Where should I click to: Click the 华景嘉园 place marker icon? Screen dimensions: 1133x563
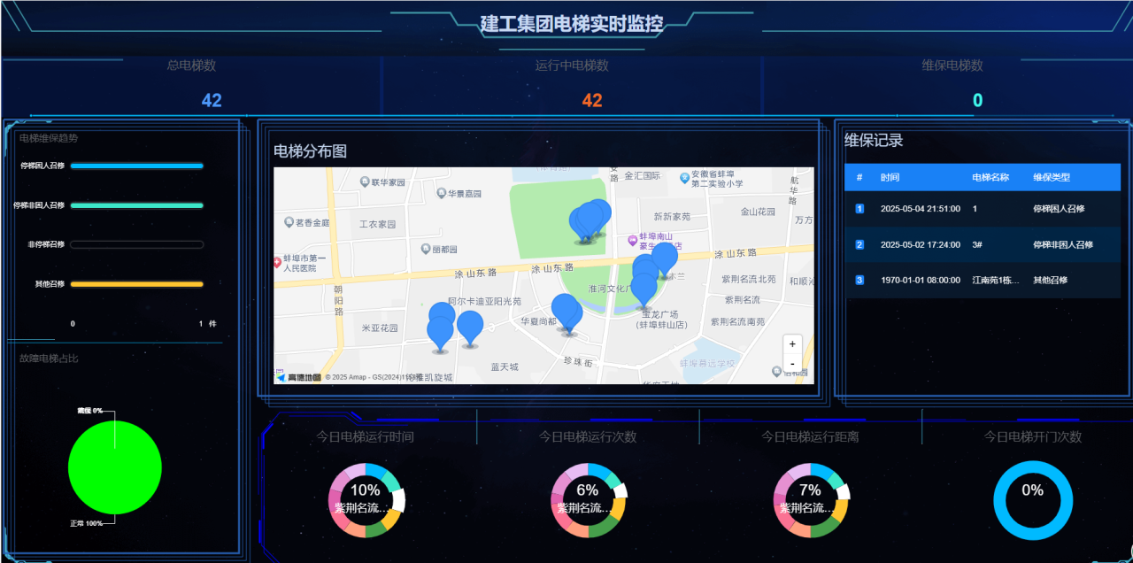pyautogui.click(x=440, y=192)
